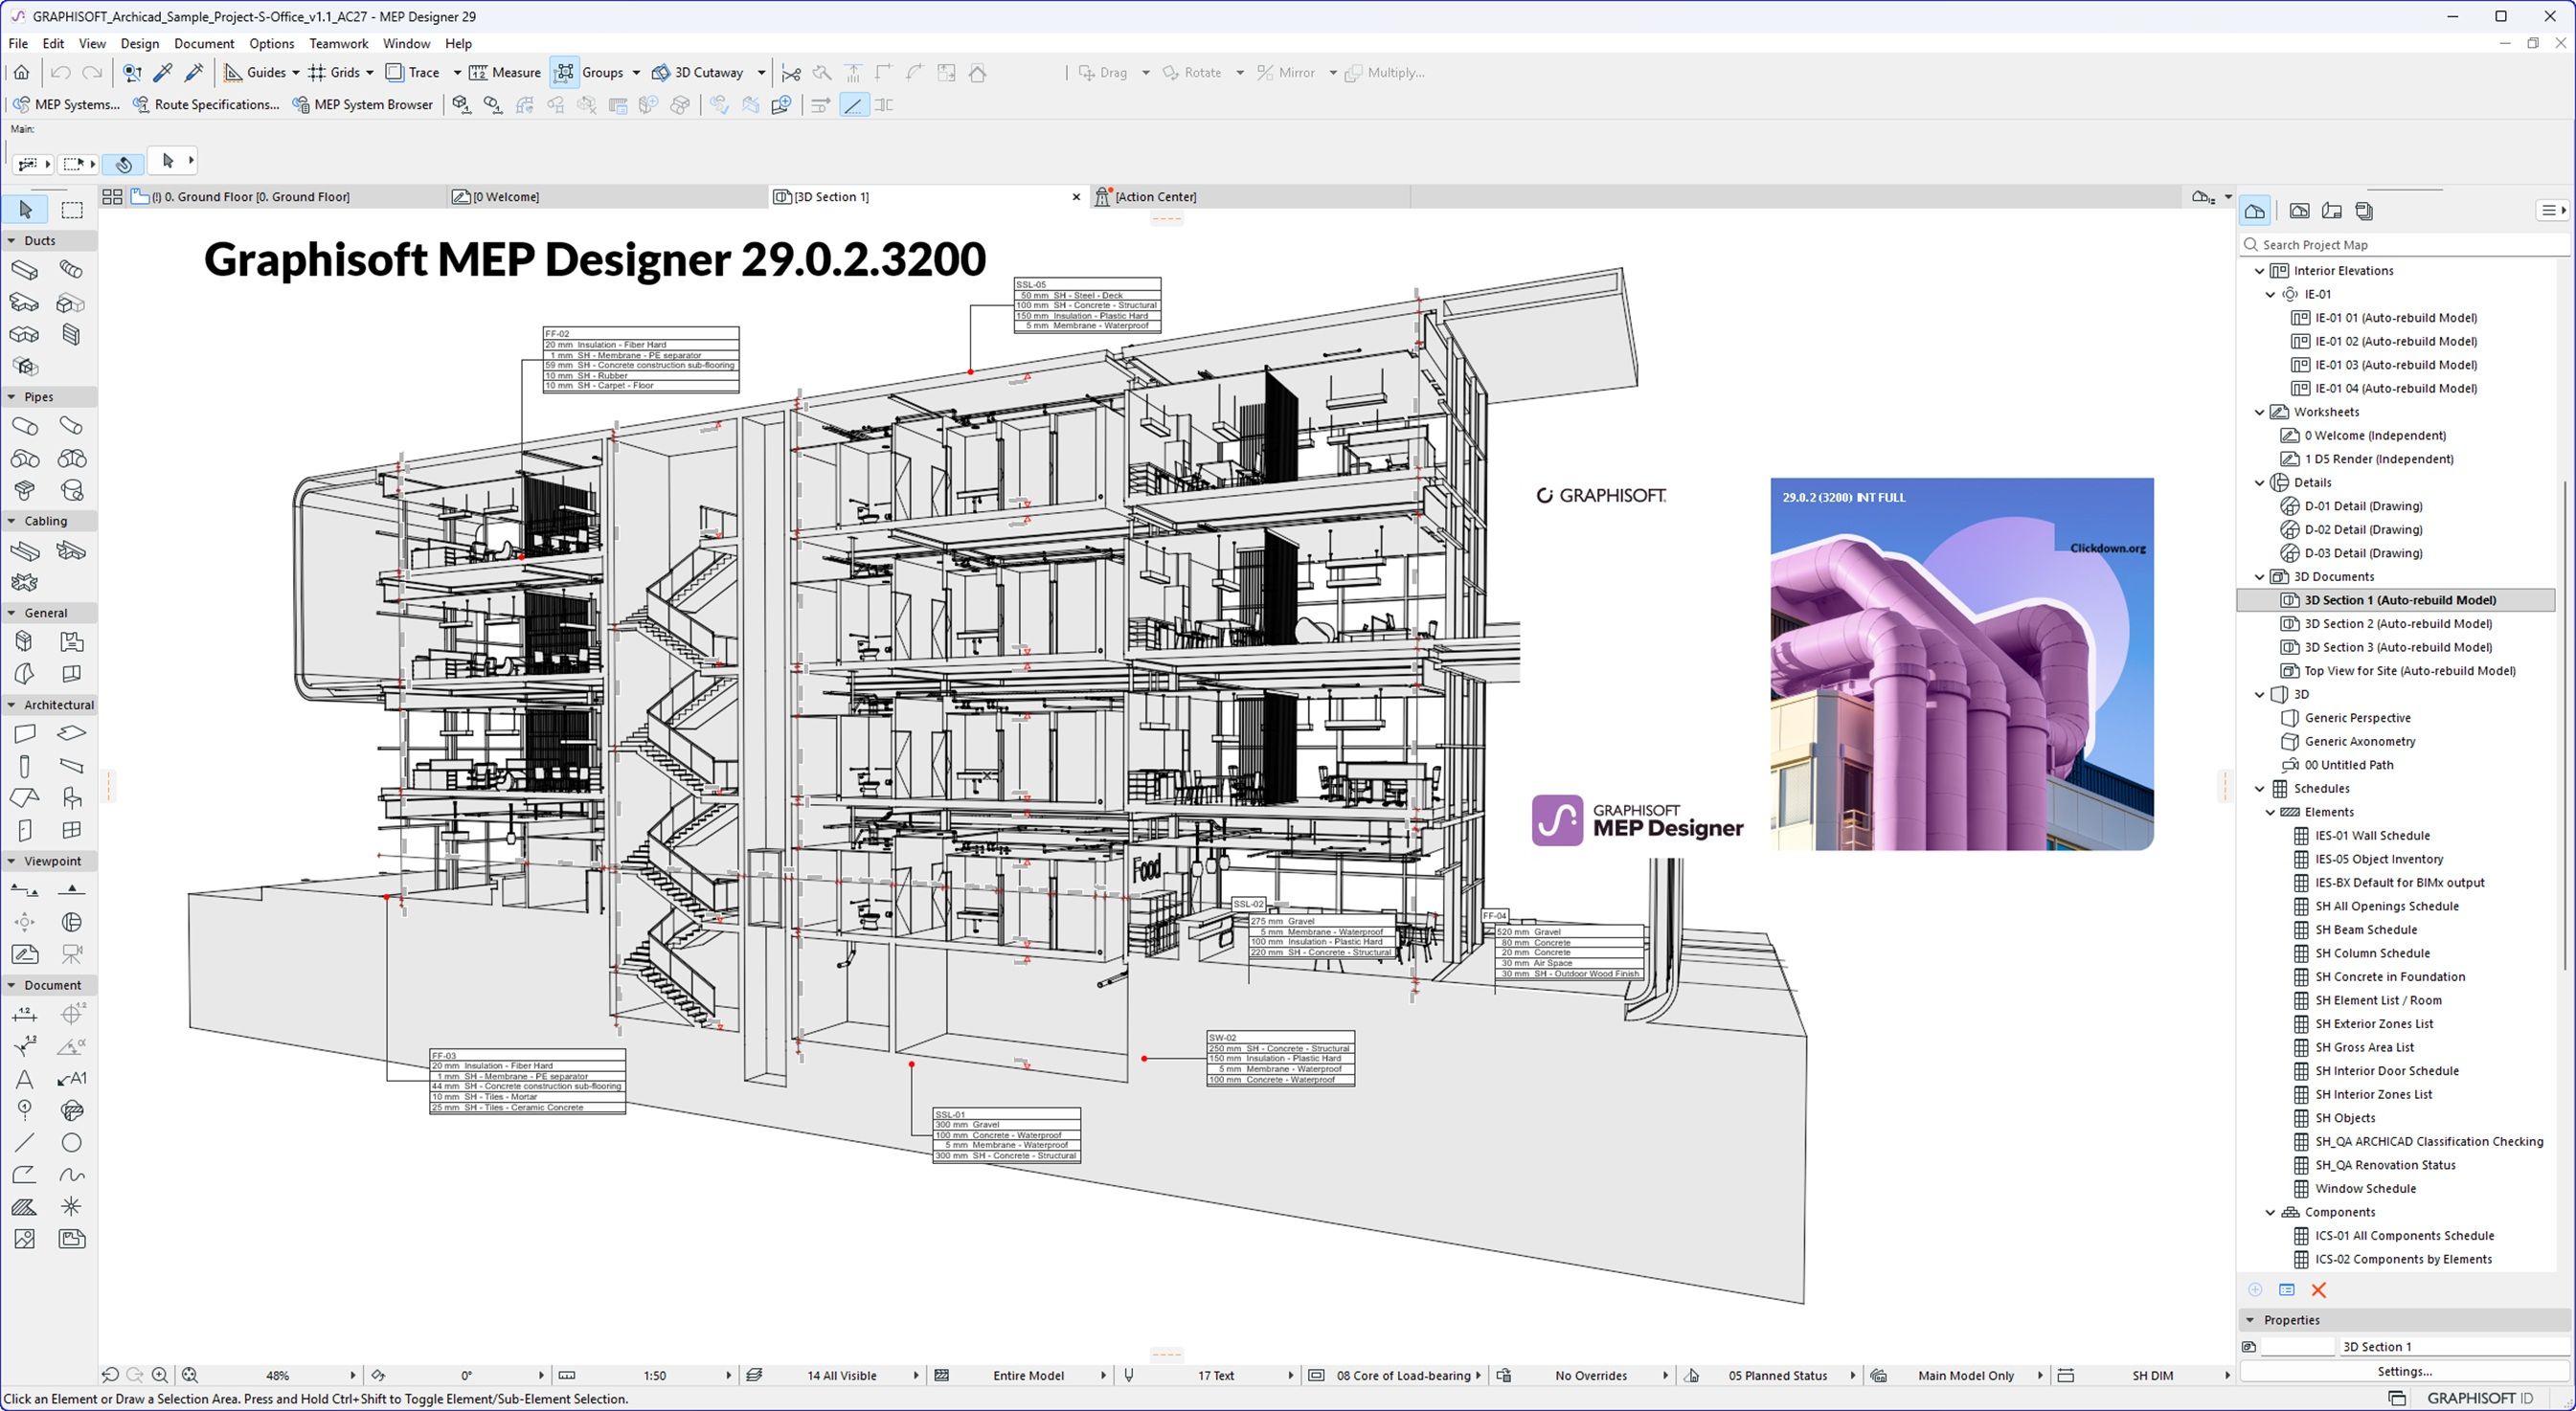The image size is (2576, 1411).
Task: Select the Text tool in the Document panel
Action: (x=24, y=1079)
